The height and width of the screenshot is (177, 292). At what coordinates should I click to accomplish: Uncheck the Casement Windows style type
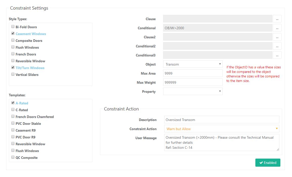tap(13, 33)
